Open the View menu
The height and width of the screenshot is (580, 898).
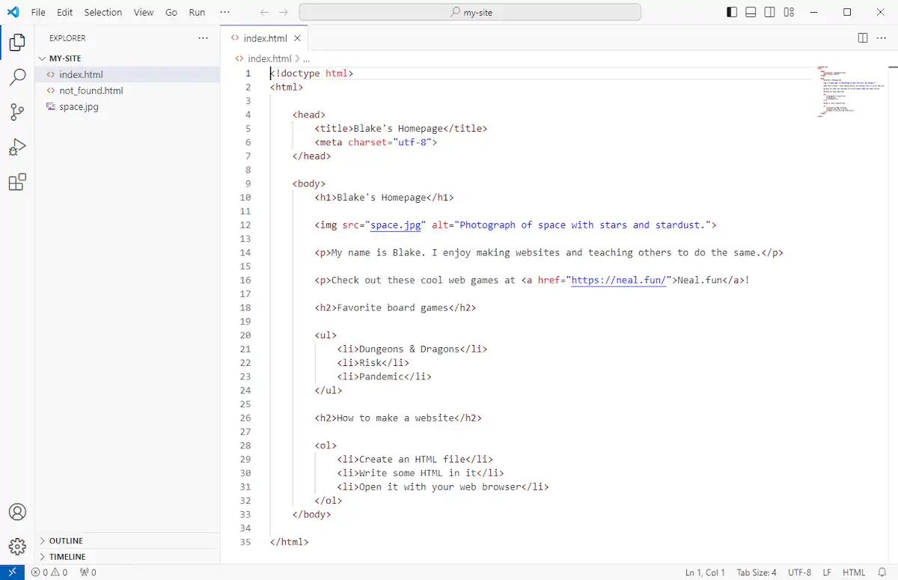point(143,12)
